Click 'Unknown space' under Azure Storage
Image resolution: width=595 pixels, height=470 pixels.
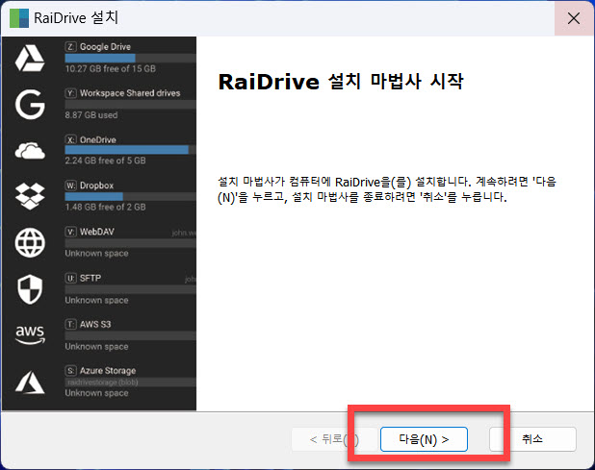tap(96, 393)
